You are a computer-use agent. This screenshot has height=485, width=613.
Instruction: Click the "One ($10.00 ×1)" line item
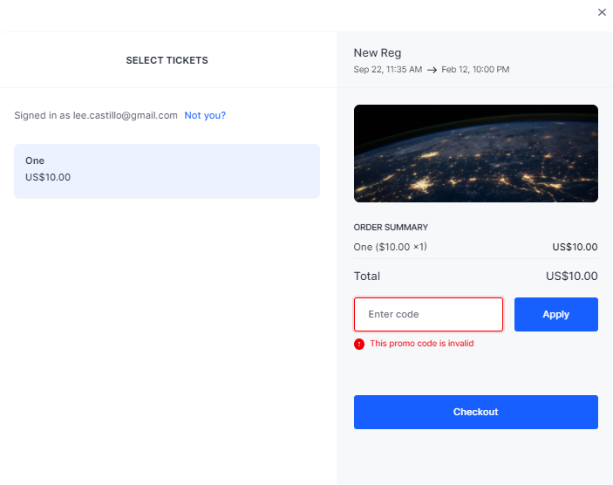click(x=390, y=247)
